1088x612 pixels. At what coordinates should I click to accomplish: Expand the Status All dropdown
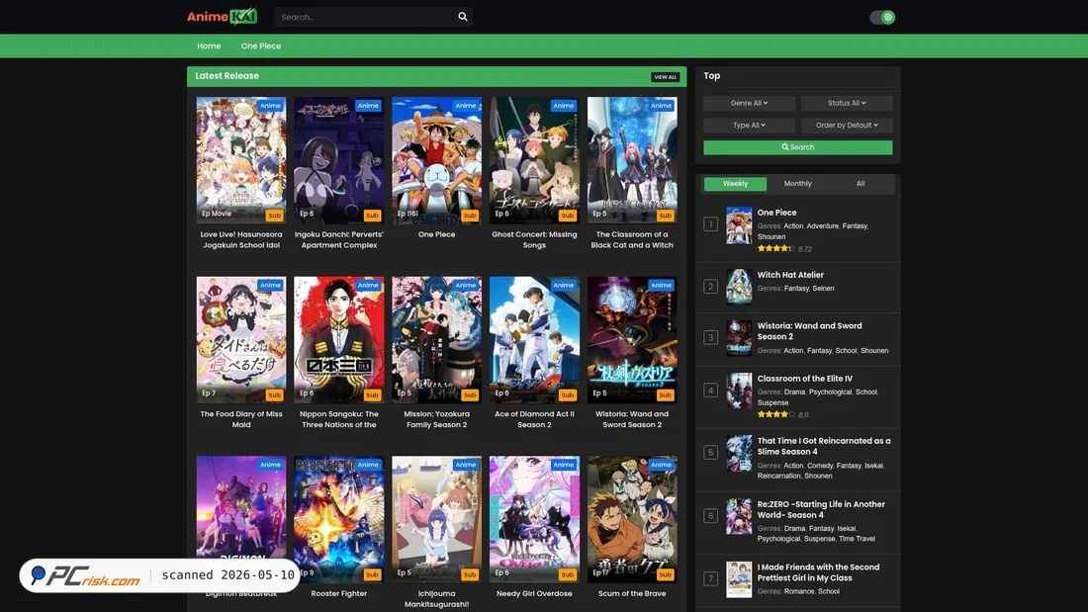coord(847,104)
